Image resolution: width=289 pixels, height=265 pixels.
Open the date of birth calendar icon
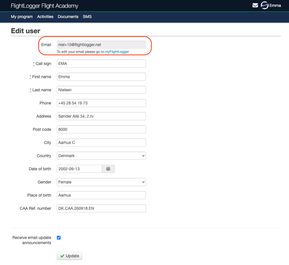(108, 169)
